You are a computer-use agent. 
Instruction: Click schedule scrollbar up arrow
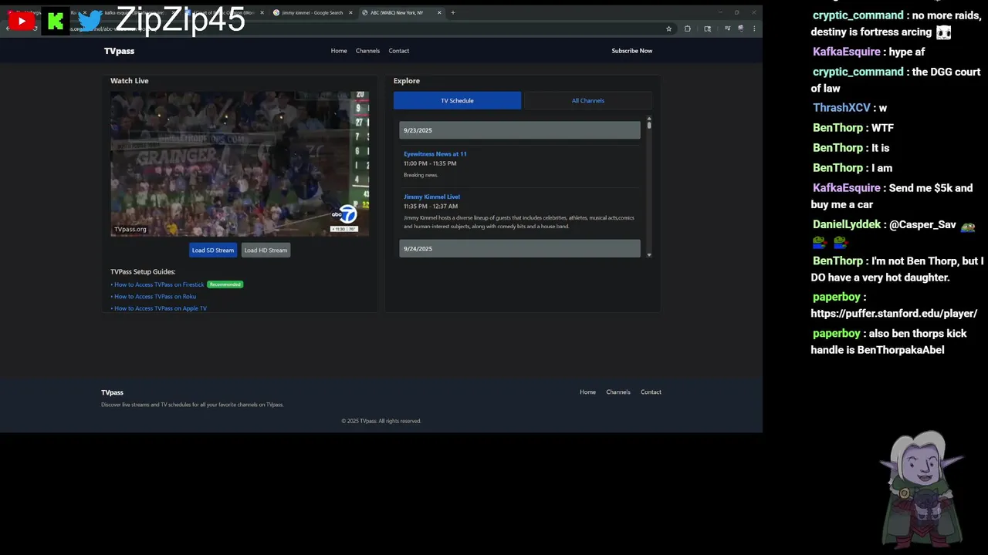point(649,119)
